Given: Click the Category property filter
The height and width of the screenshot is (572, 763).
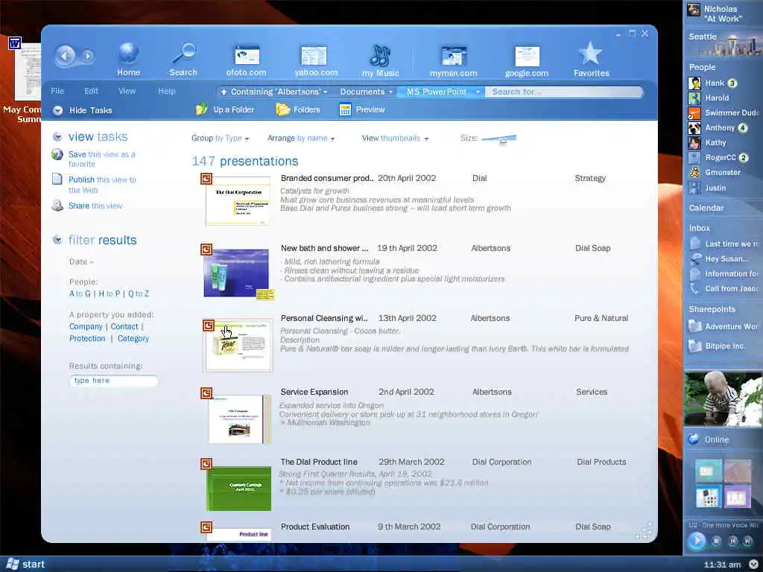Looking at the screenshot, I should point(133,339).
